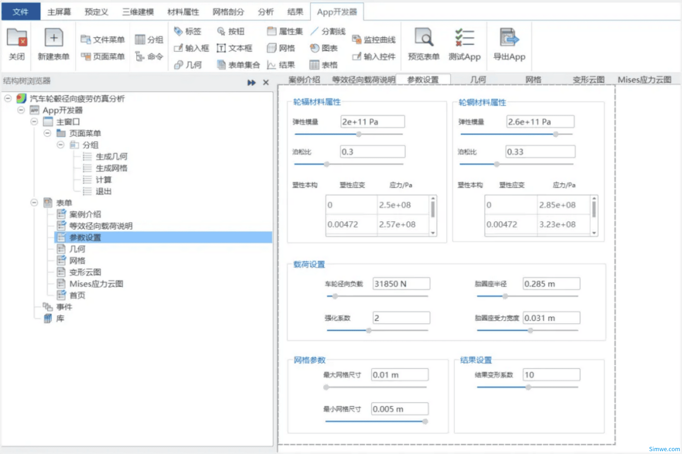Click the 结果变形系数 input field

coord(551,375)
